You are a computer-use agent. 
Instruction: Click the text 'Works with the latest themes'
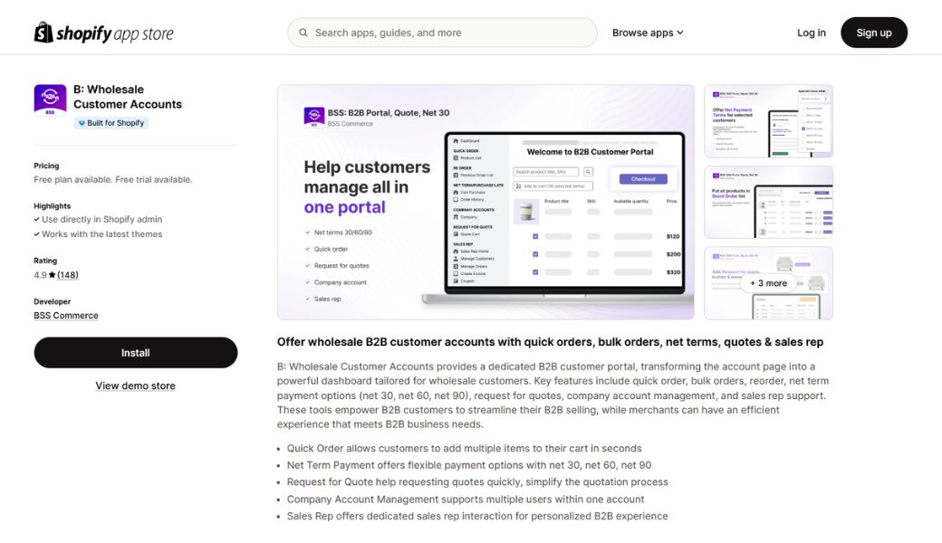pos(102,234)
